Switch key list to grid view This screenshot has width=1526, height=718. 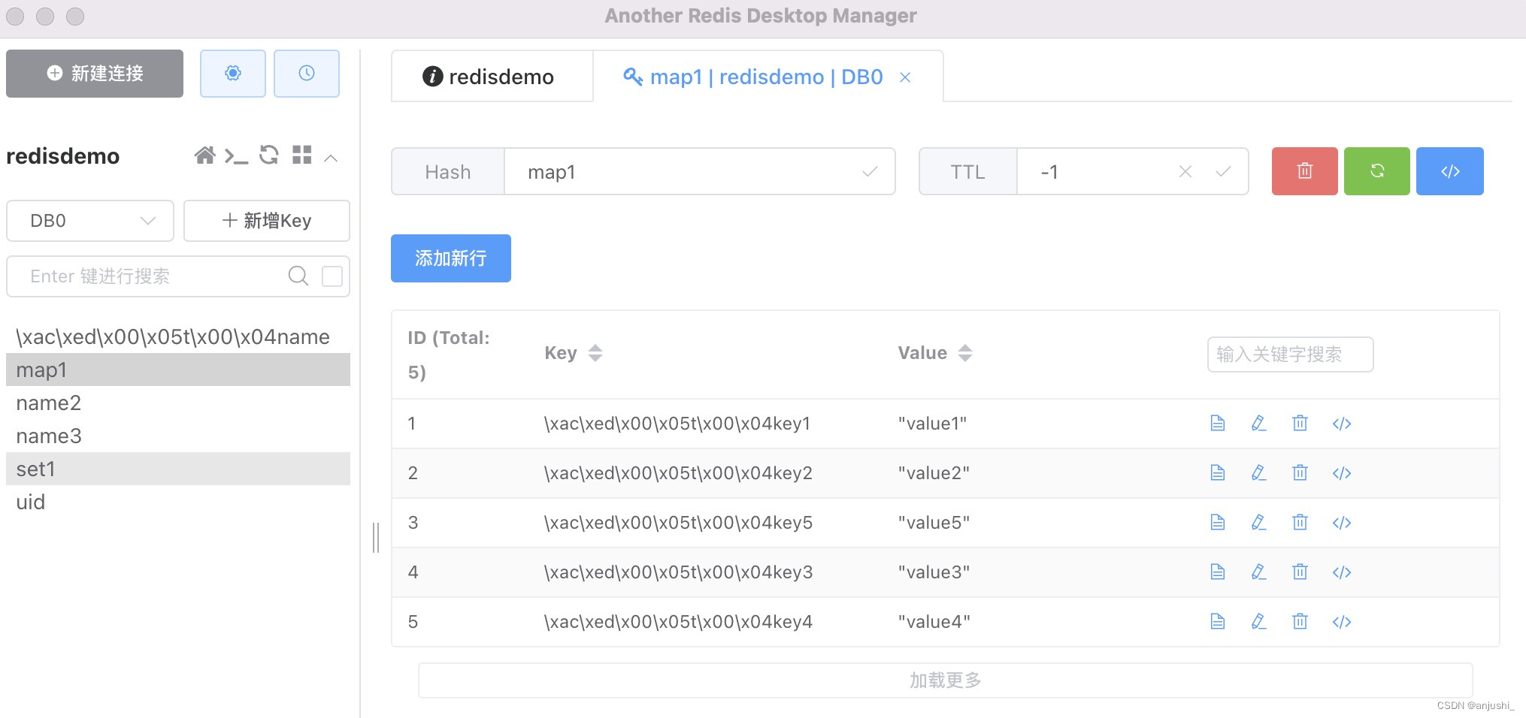pos(301,155)
